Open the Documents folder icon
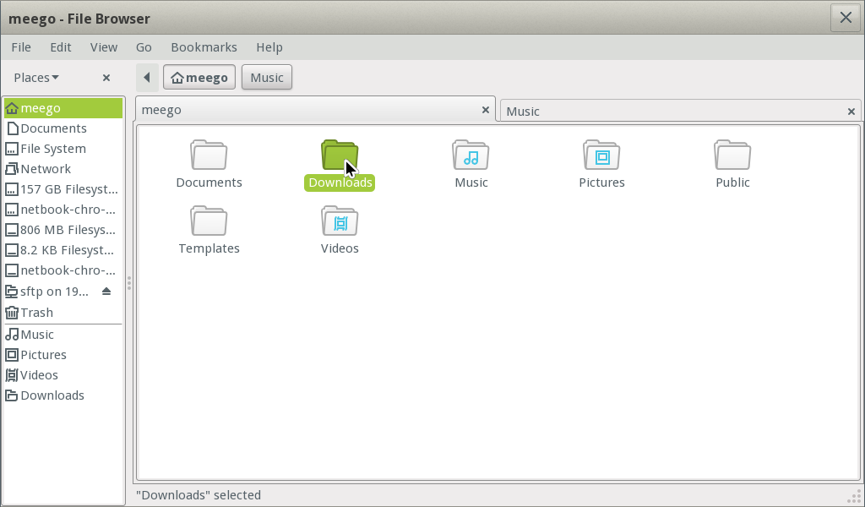Viewport: 865px width, 507px height. pyautogui.click(x=209, y=155)
